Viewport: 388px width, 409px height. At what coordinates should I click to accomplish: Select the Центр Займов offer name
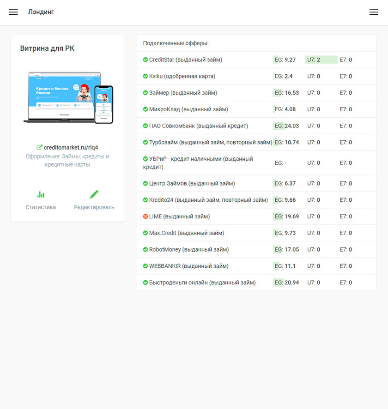[x=192, y=183]
